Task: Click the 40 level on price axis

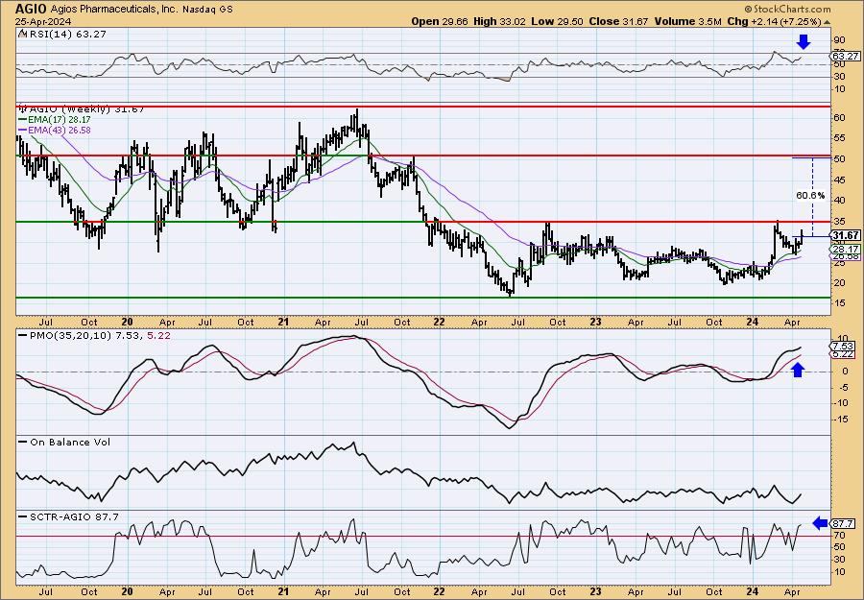Action: coord(839,200)
